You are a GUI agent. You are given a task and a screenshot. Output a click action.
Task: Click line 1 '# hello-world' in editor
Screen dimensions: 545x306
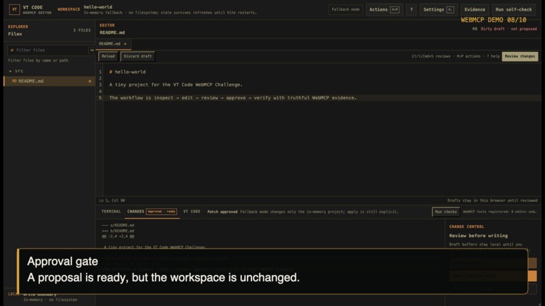pos(127,72)
